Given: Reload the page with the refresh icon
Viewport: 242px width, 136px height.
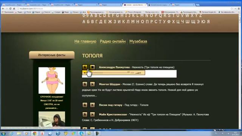Looking at the screenshot, I should click(10, 9).
